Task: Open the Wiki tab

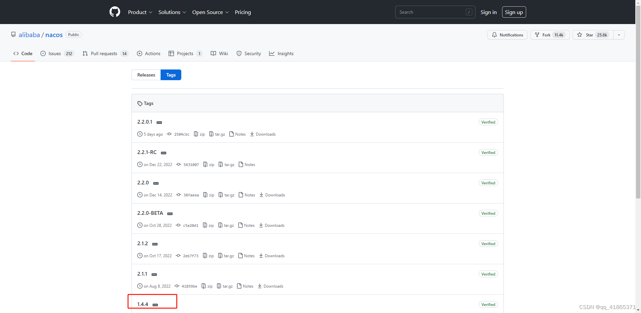Action: 219,53
